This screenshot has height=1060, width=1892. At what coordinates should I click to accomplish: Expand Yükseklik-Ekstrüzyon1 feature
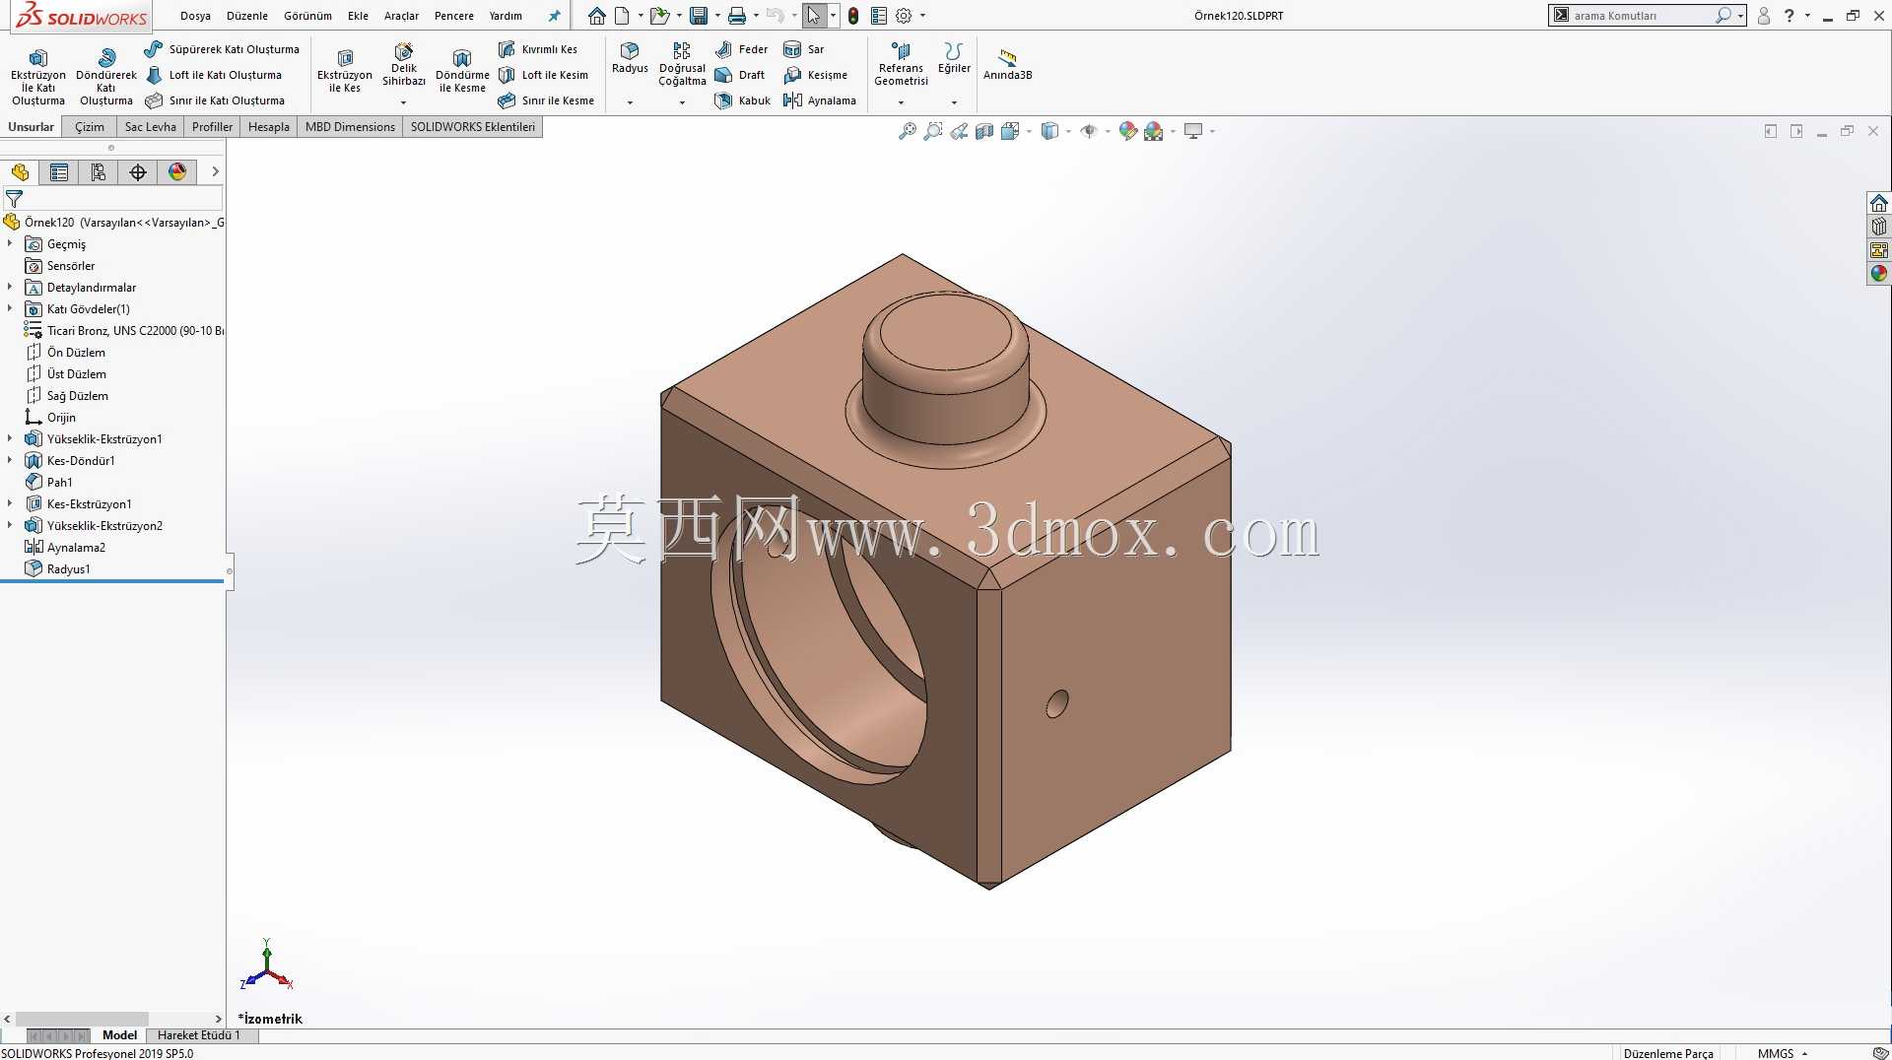tap(10, 438)
